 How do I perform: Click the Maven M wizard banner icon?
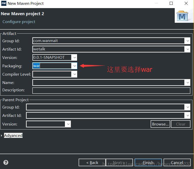tap(182, 16)
